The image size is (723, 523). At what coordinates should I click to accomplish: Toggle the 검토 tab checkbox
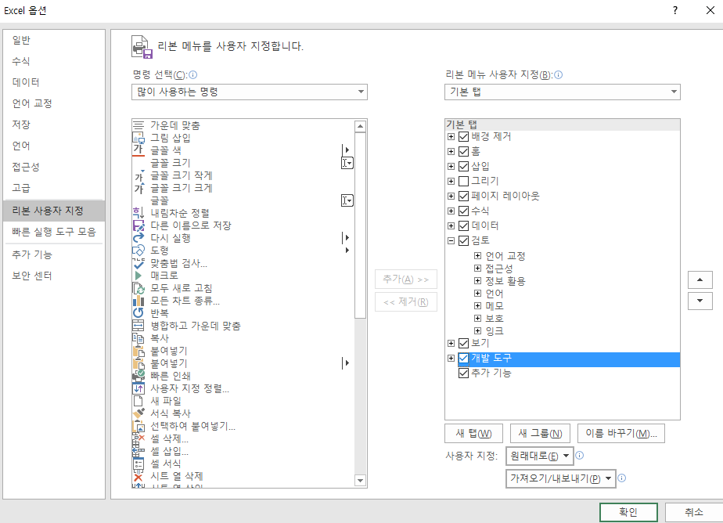pyautogui.click(x=464, y=240)
